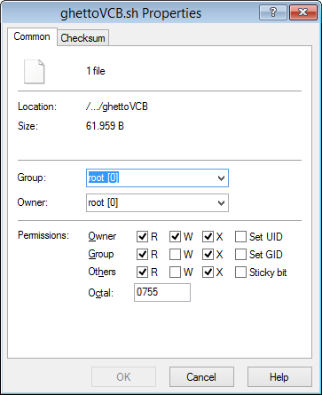The width and height of the screenshot is (322, 395).
Task: Click the disabled OK button
Action: click(x=123, y=377)
